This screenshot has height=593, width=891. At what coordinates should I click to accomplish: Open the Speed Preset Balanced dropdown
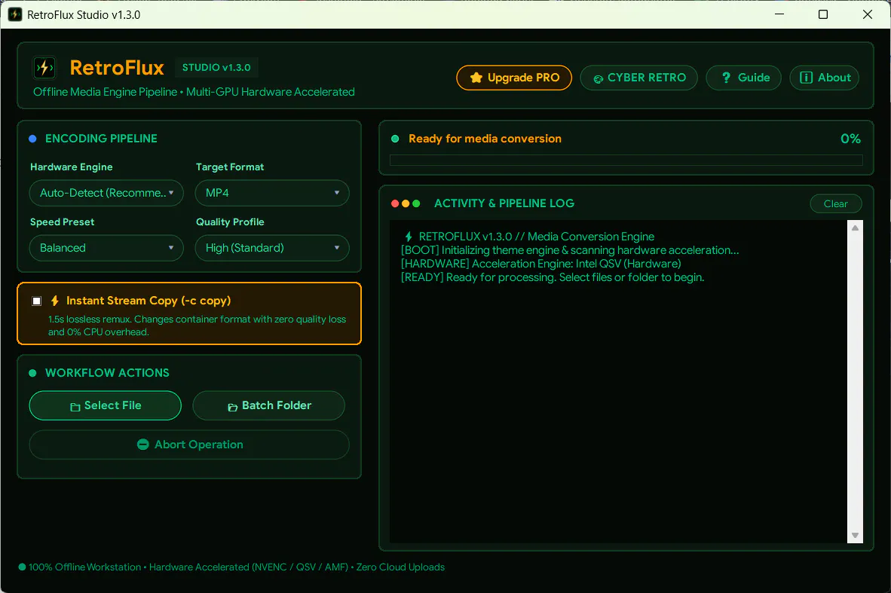click(x=106, y=248)
